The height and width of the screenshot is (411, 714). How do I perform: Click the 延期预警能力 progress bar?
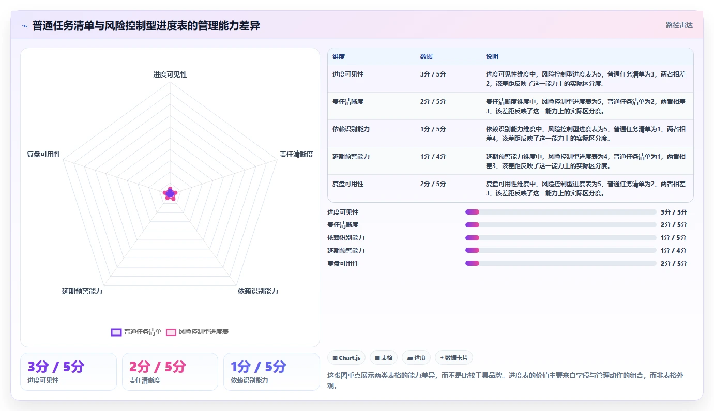(560, 251)
